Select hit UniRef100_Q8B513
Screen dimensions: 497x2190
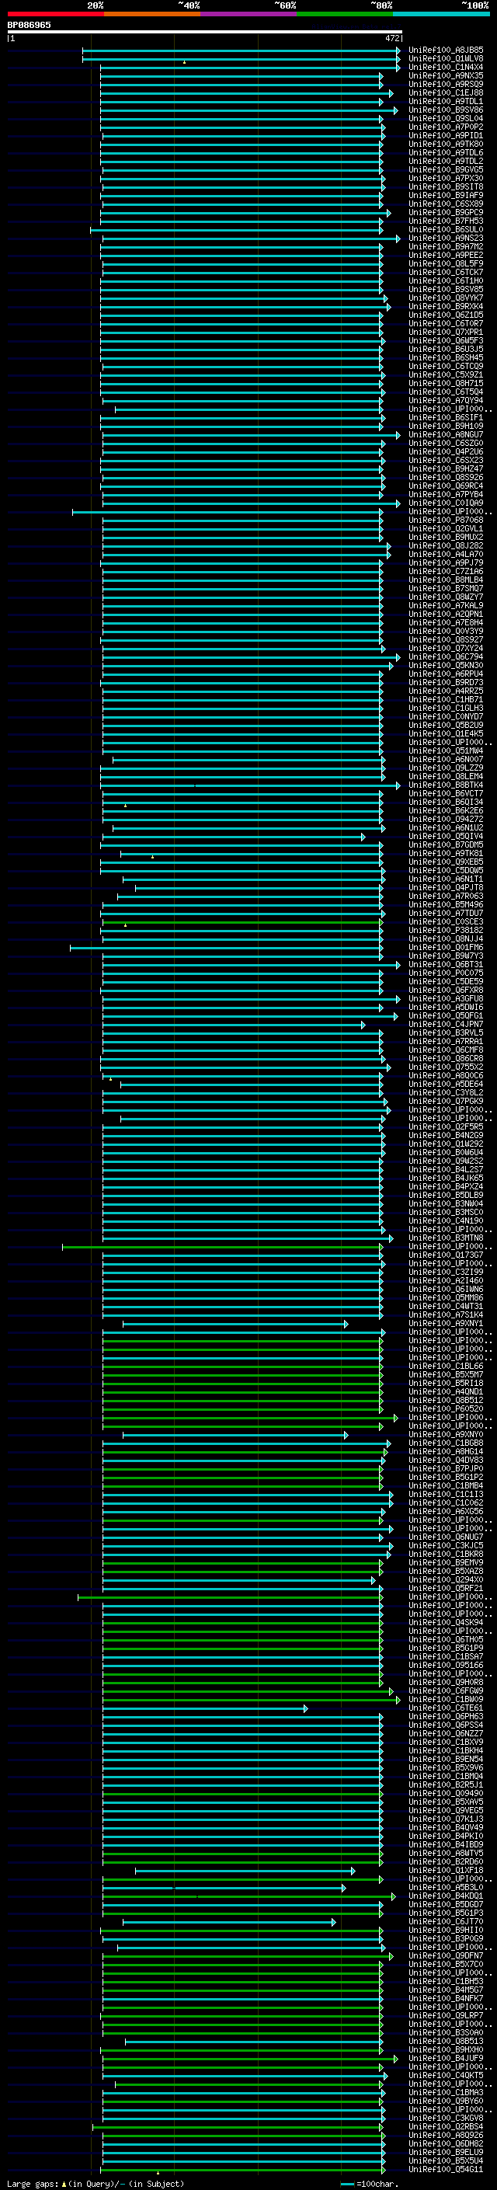(446, 2041)
